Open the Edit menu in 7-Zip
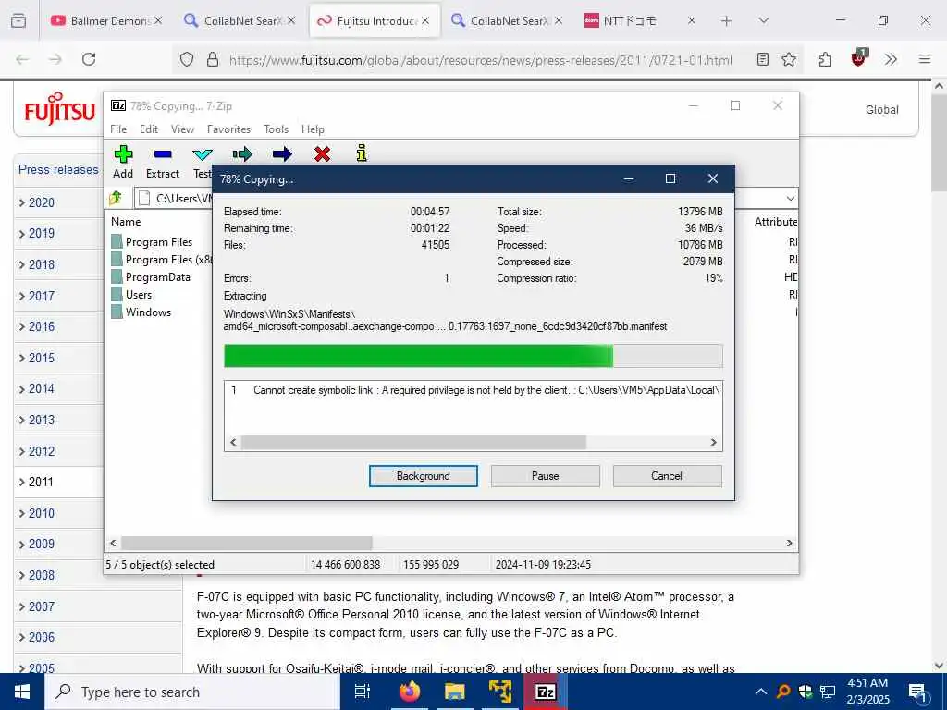 tap(149, 129)
